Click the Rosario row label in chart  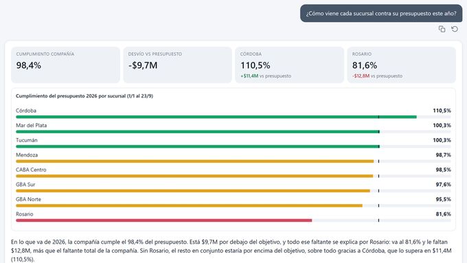25,214
